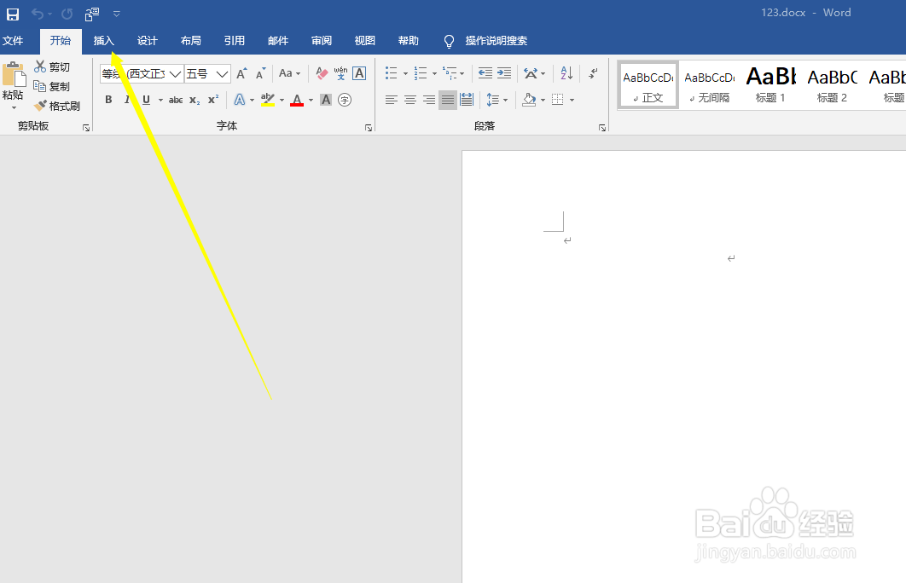The width and height of the screenshot is (906, 583).
Task: Open the font name dropdown
Action: tap(176, 74)
